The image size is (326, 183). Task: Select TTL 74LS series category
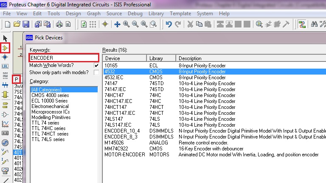tap(48, 139)
